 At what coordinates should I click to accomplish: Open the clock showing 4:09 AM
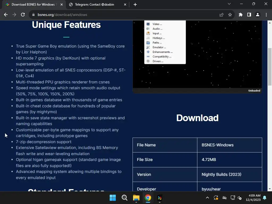253,198
